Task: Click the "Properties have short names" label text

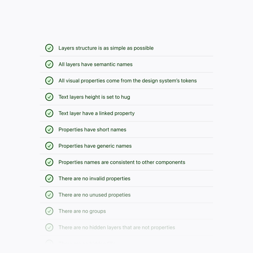Action: coord(92,129)
